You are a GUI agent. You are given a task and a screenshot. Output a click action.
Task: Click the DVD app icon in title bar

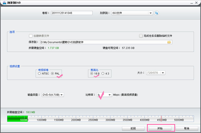tap(4, 3)
